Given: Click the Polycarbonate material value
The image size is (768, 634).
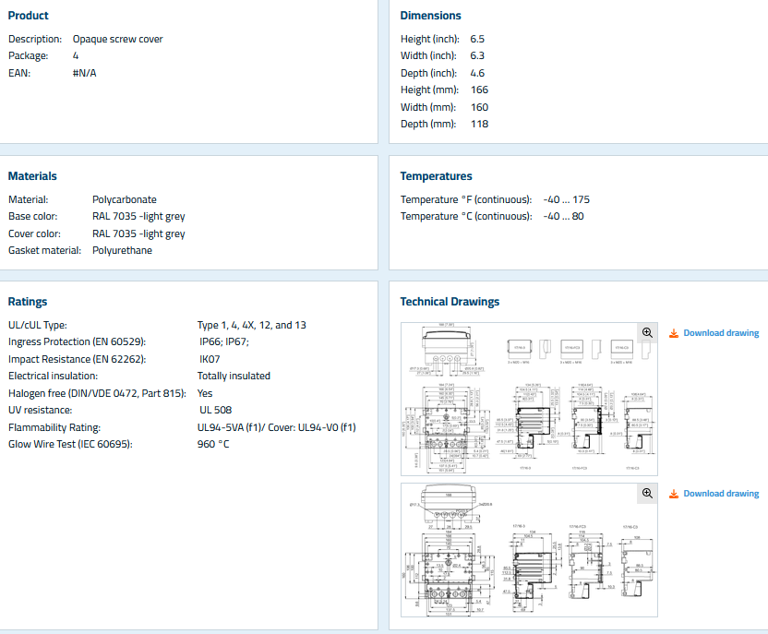Looking at the screenshot, I should coord(125,199).
